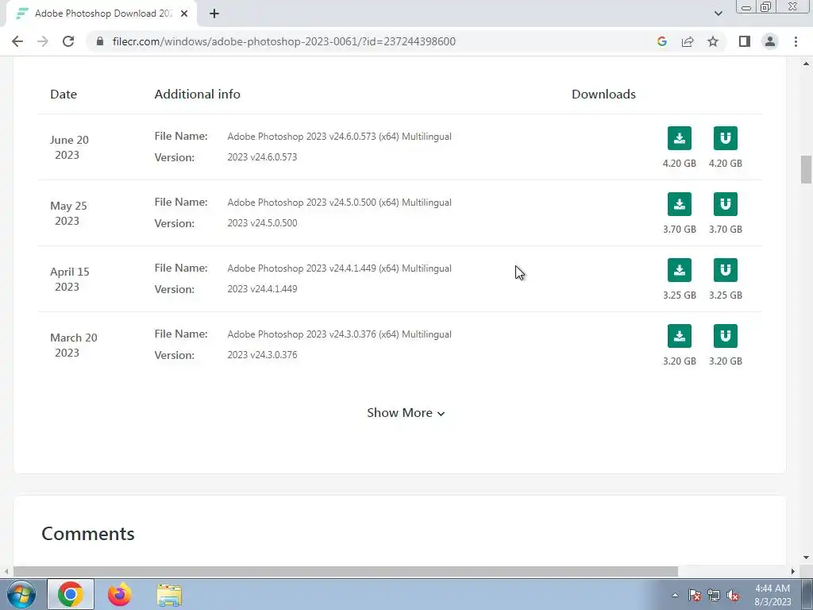
Task: Open a new tab with plus button
Action: coord(214,14)
